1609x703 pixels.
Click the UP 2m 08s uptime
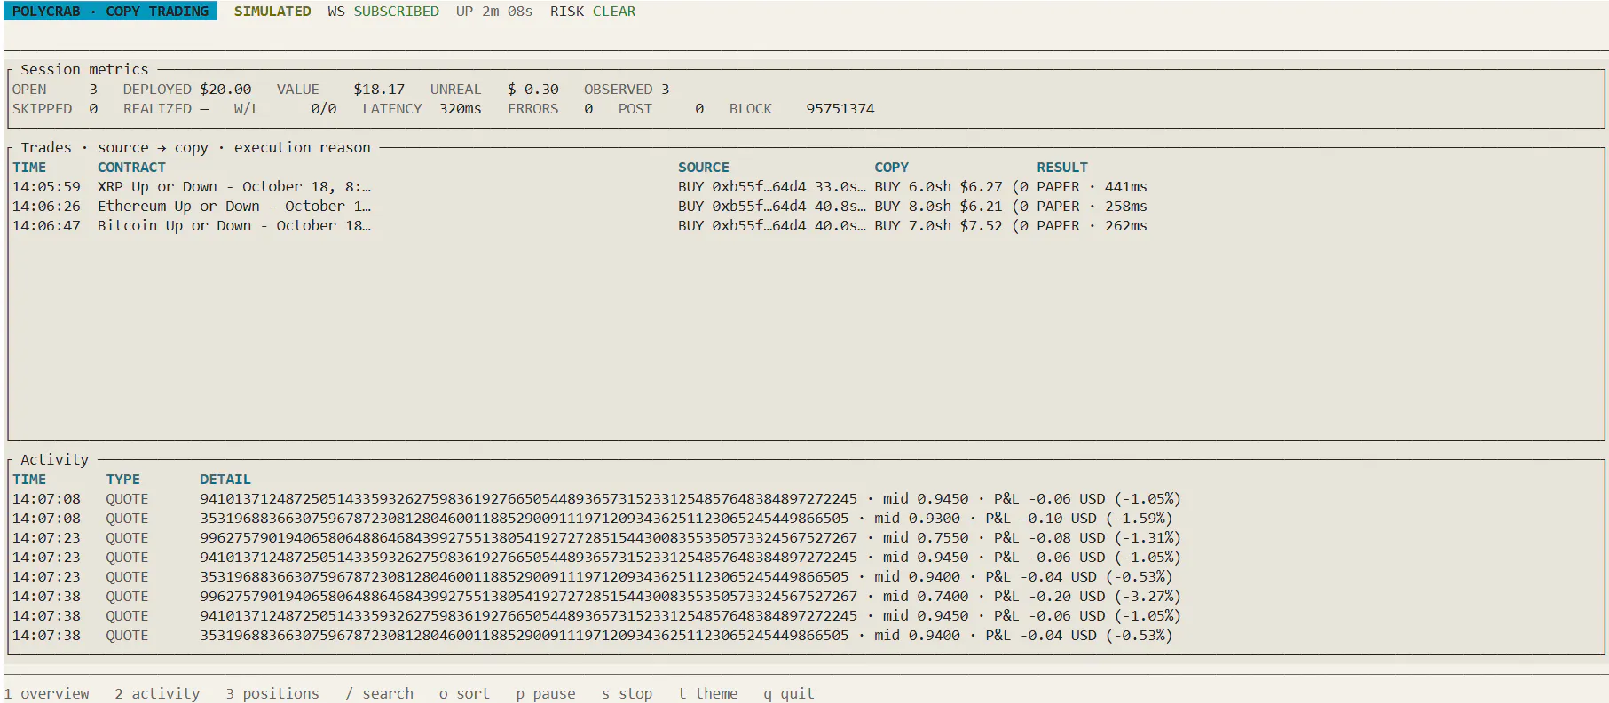(x=494, y=12)
